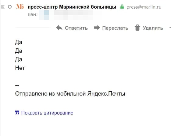
Task: Choose the Переслать text label
Action: pos(115,28)
